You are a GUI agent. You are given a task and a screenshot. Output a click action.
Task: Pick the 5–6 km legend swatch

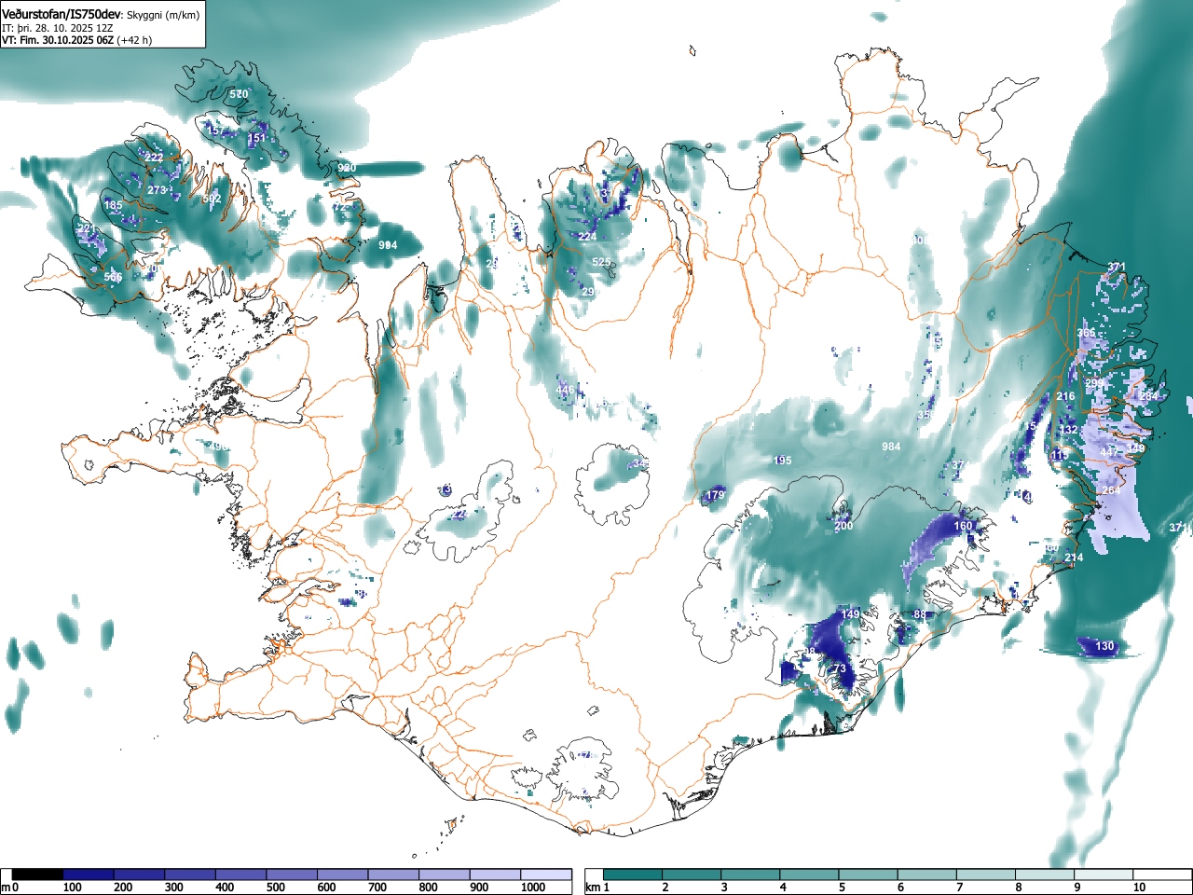pos(870,874)
